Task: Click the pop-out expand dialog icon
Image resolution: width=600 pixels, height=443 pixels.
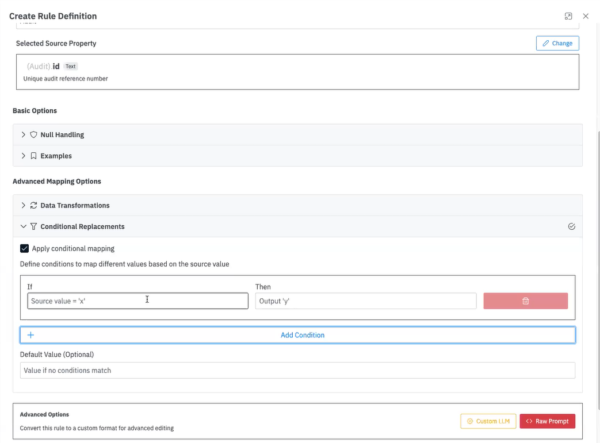Action: (568, 16)
